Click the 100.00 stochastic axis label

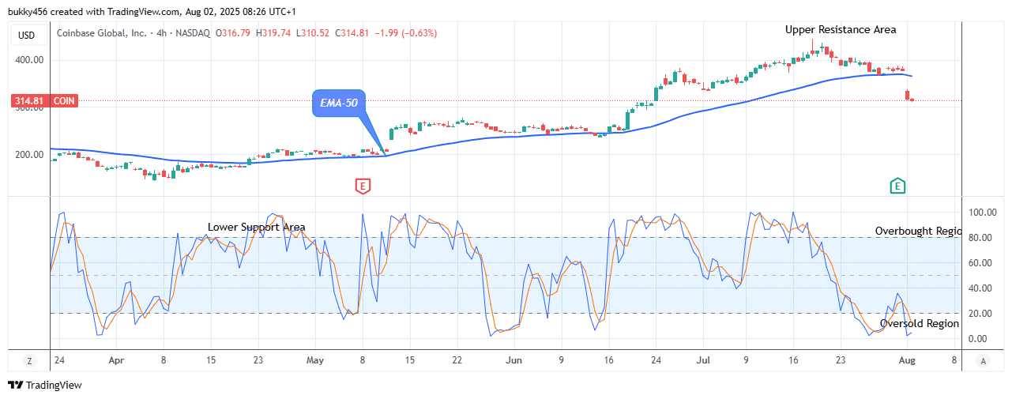coord(983,213)
